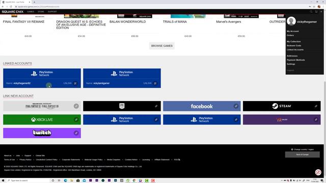Open the search icon in the header
326x183 pixels.
311,12
